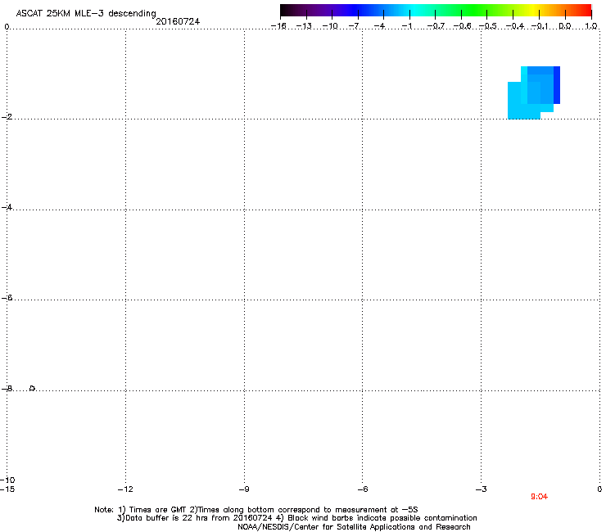Click the longitude axis label '-3'
This screenshot has width=606, height=532.
(482, 489)
